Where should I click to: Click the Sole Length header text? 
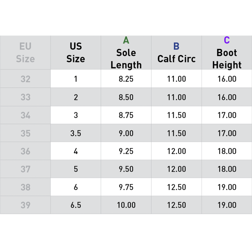coord(126,59)
